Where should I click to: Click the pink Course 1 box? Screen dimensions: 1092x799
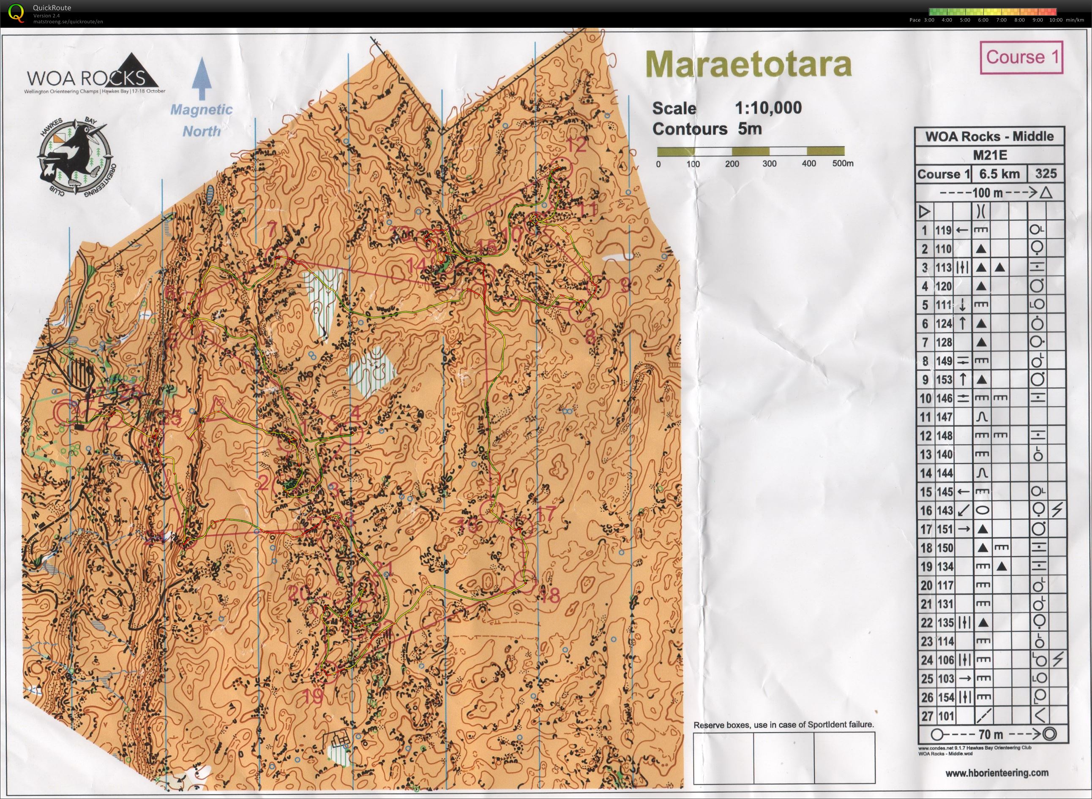pyautogui.click(x=1022, y=57)
